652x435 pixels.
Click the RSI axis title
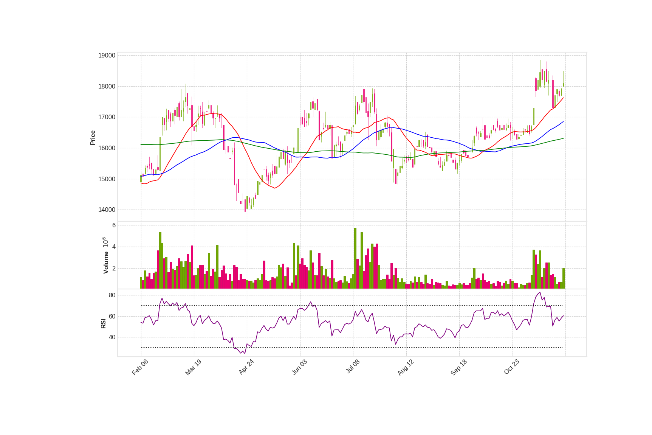coord(103,323)
